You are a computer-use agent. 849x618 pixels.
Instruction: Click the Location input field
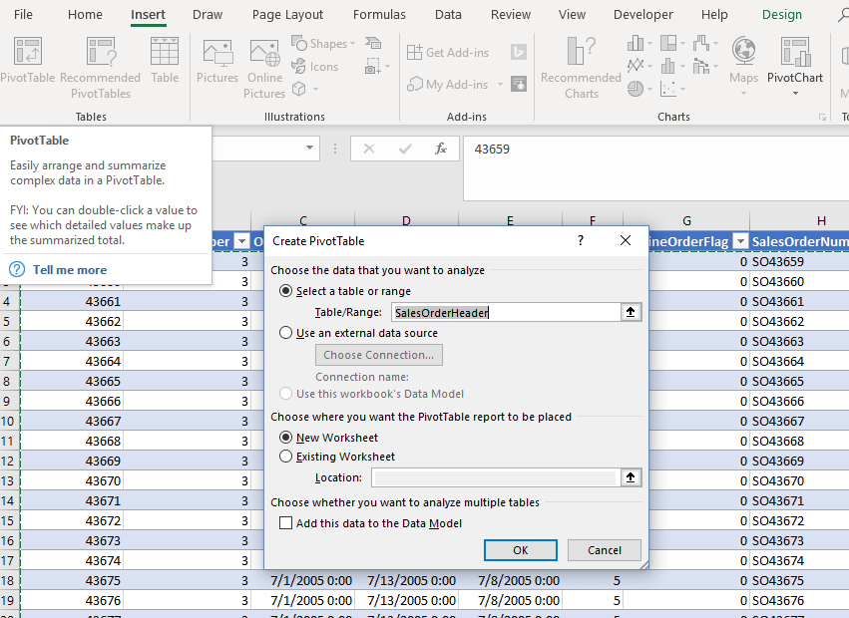(496, 477)
